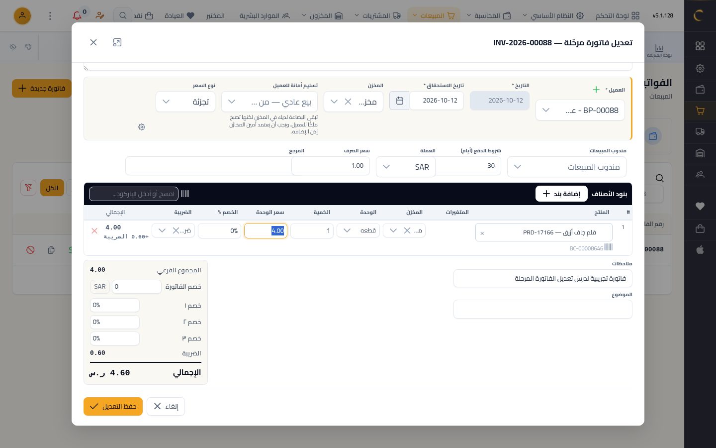This screenshot has height=448, width=716.
Task: Click the unit price field showing 4.00
Action: (266, 230)
